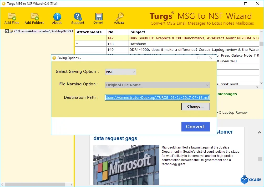Viewport: 264px width, 187px height.
Task: Click the email list vertical scrollbar thumb
Action: coord(261,44)
